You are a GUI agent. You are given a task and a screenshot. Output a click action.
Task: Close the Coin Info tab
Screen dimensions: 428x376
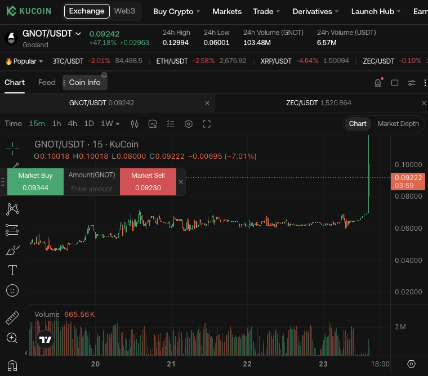(x=104, y=75)
